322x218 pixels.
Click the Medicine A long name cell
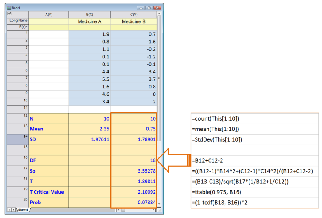pos(89,21)
